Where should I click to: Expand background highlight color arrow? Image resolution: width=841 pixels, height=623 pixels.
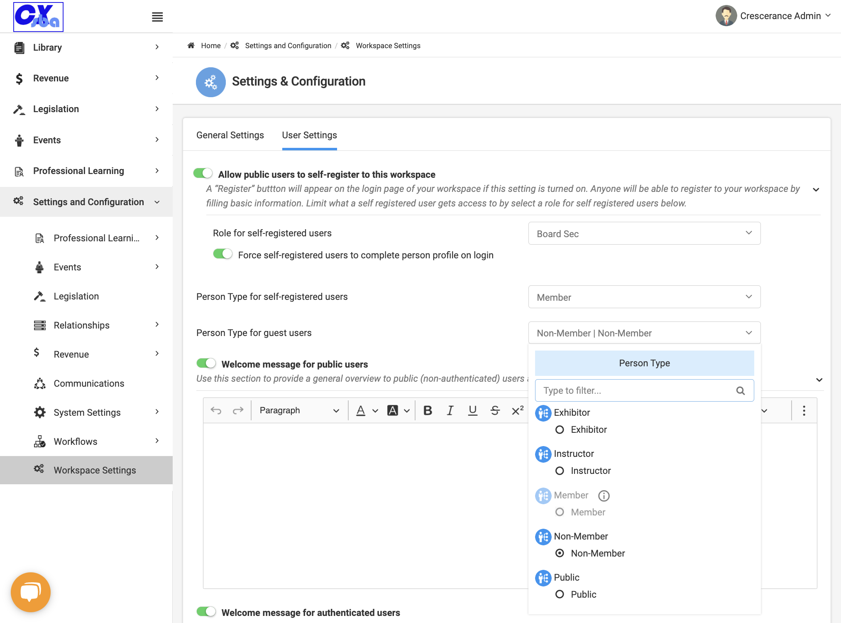[x=407, y=411]
